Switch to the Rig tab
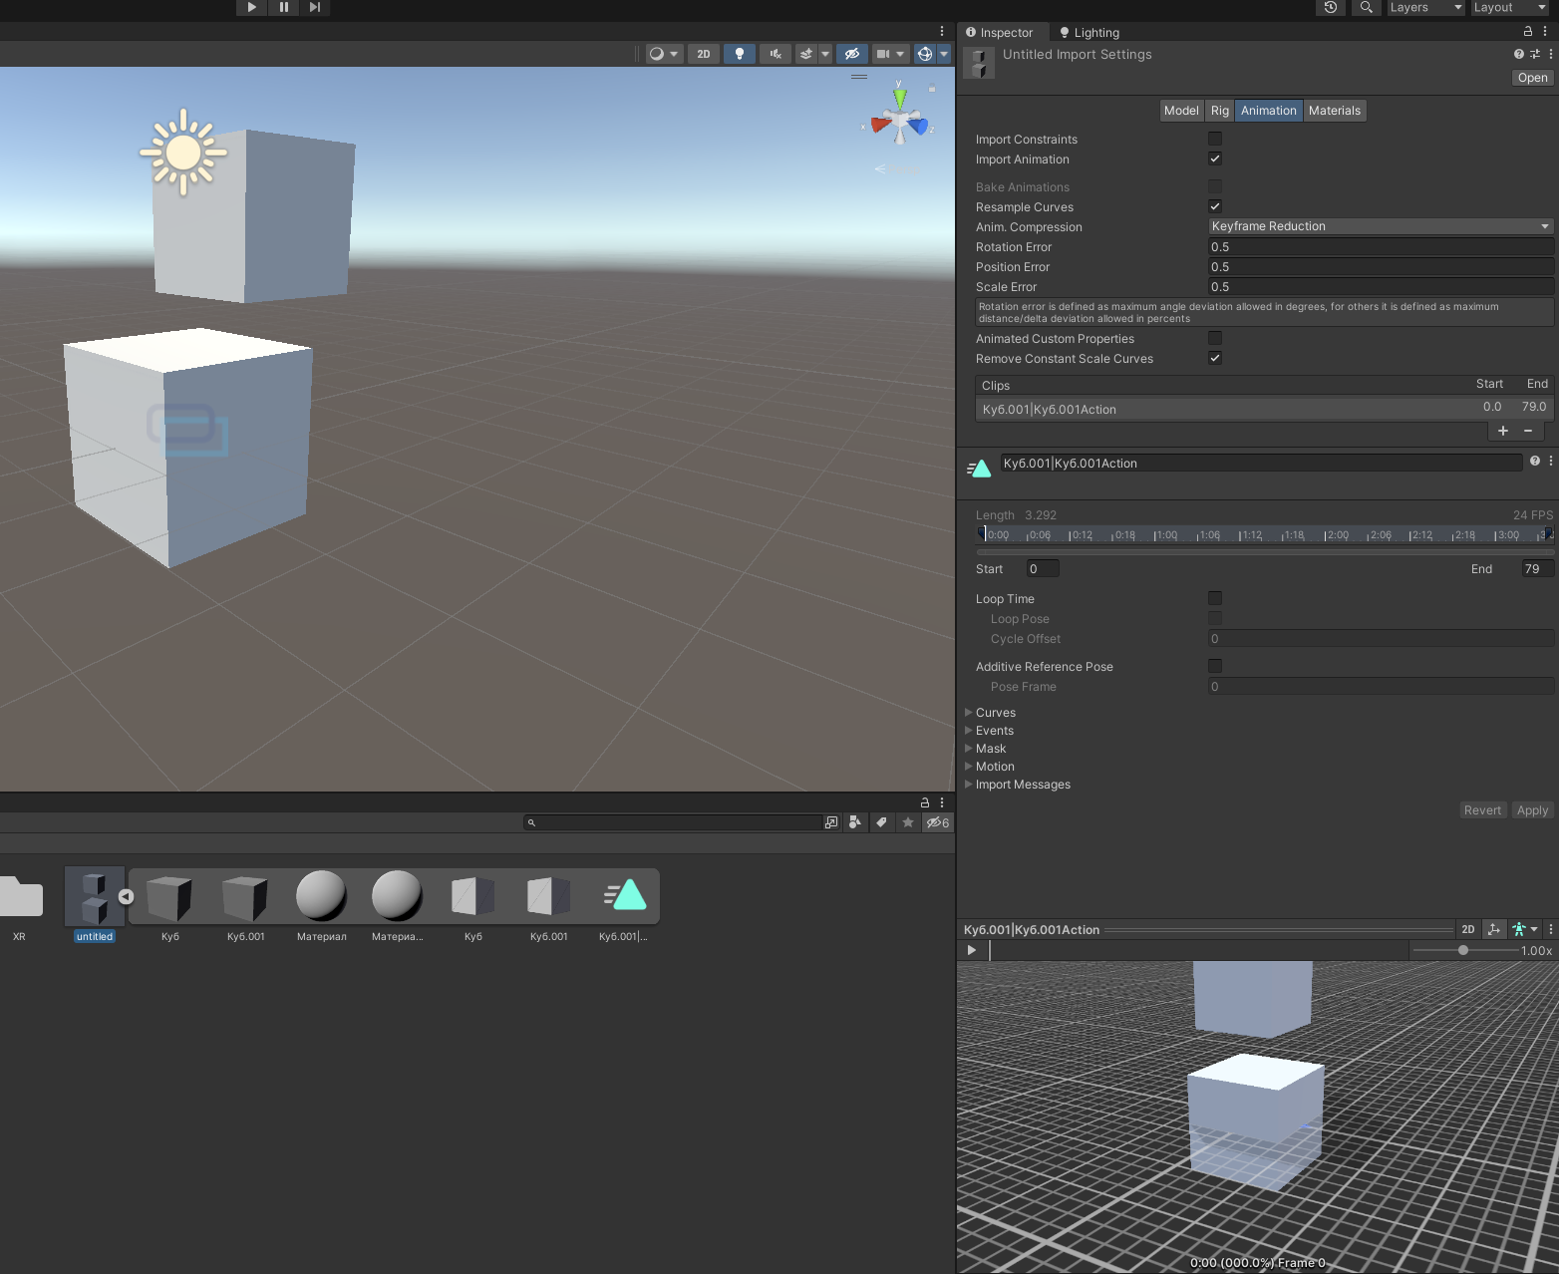 tap(1220, 111)
